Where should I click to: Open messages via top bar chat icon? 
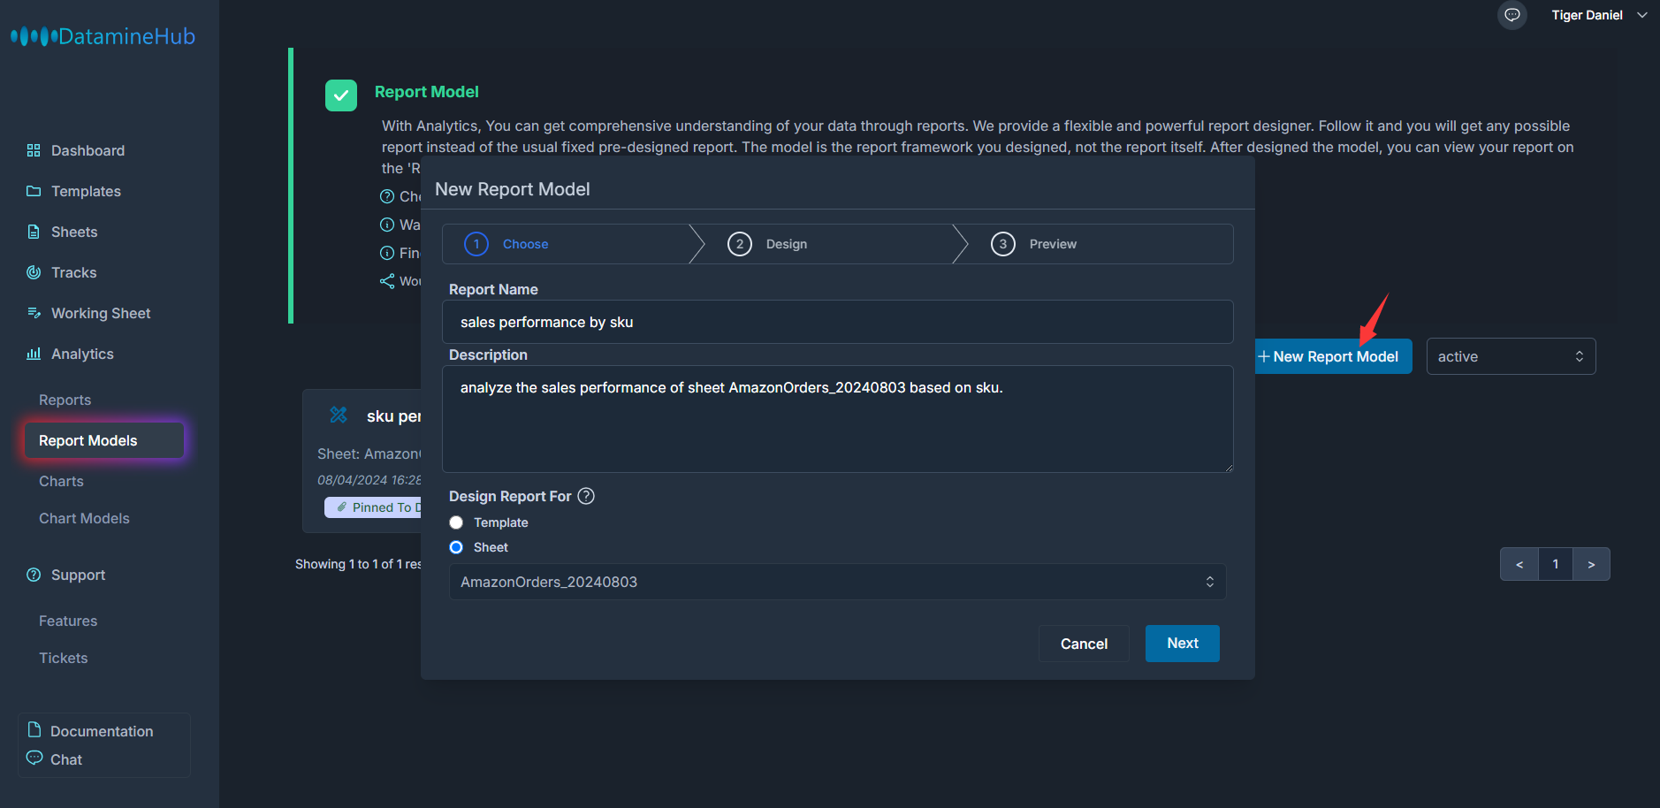point(1512,15)
